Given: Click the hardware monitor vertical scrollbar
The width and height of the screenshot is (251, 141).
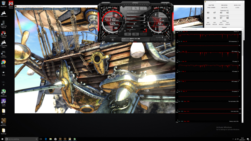Looking at the screenshot, I should 243,77.
